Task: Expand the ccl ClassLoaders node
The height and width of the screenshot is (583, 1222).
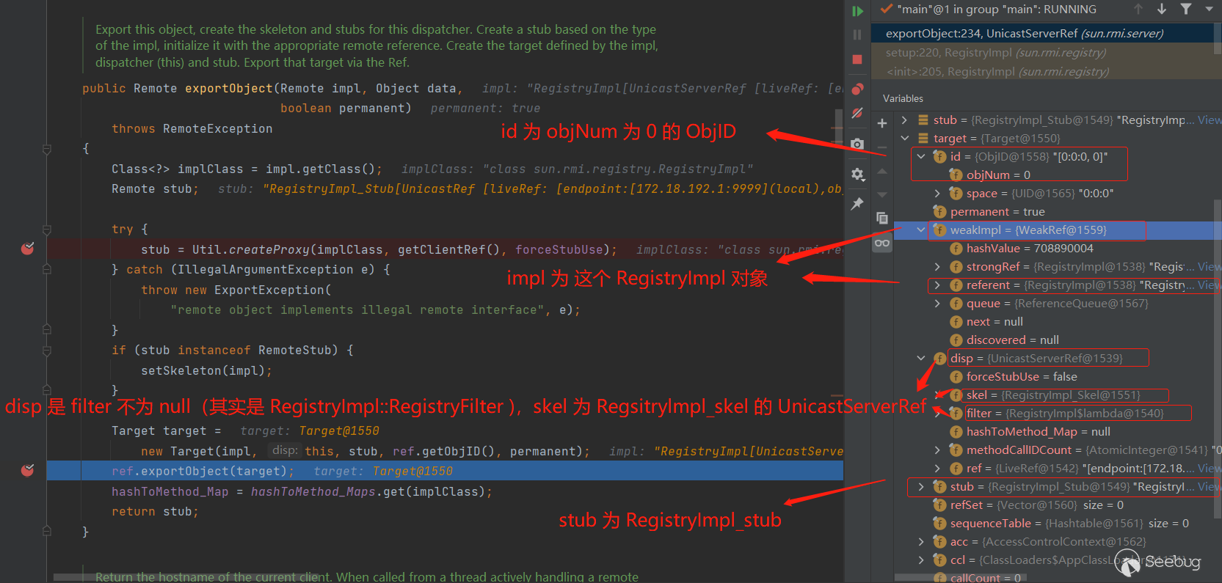Action: (x=921, y=560)
